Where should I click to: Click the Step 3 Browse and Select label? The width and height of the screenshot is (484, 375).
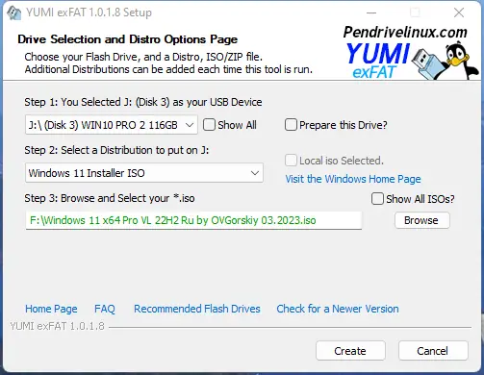tap(110, 198)
